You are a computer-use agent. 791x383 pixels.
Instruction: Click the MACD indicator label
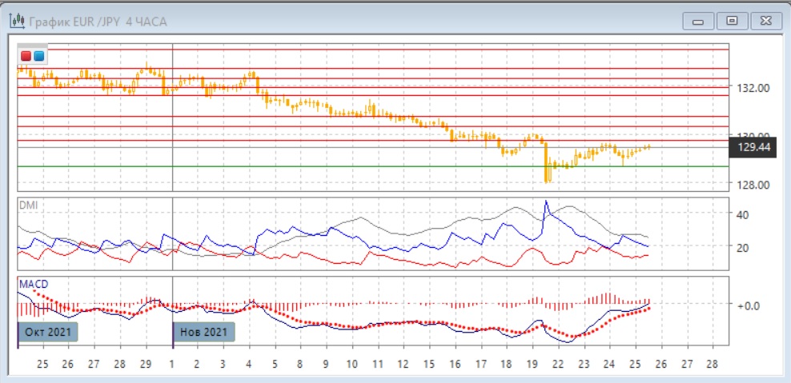pos(33,285)
